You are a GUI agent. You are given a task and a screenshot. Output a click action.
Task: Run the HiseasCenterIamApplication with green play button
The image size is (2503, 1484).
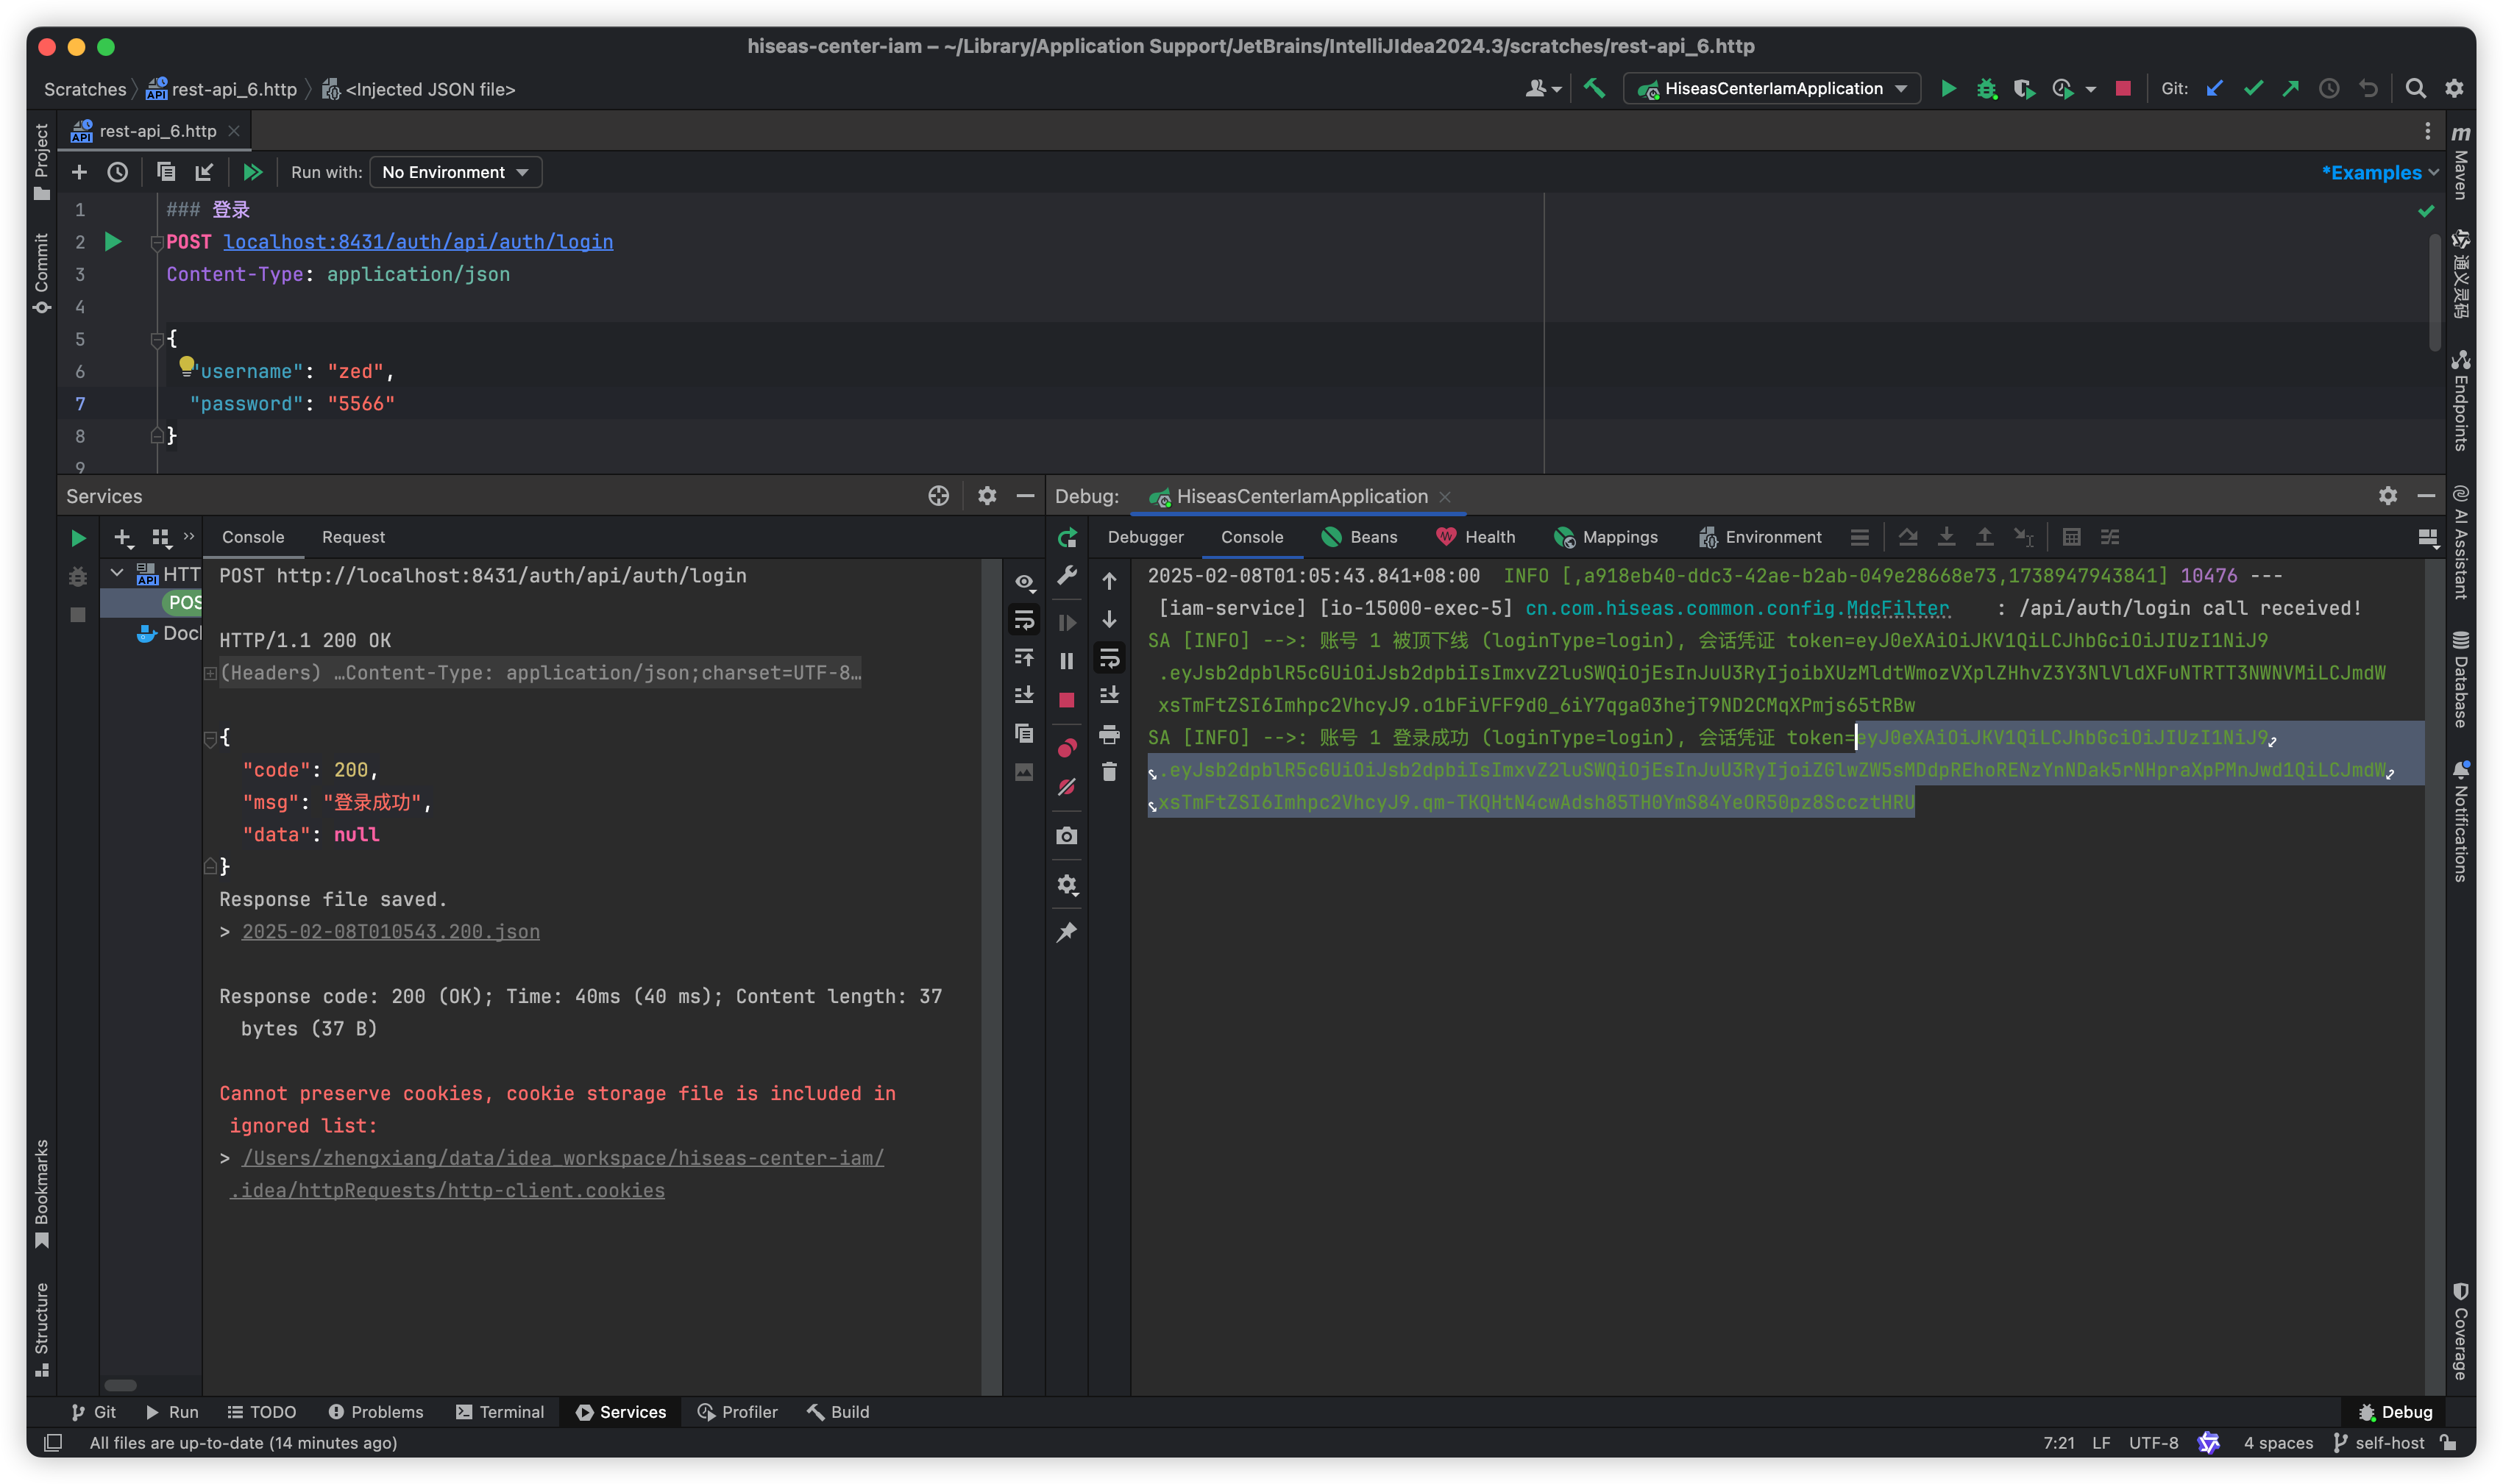coord(1948,89)
